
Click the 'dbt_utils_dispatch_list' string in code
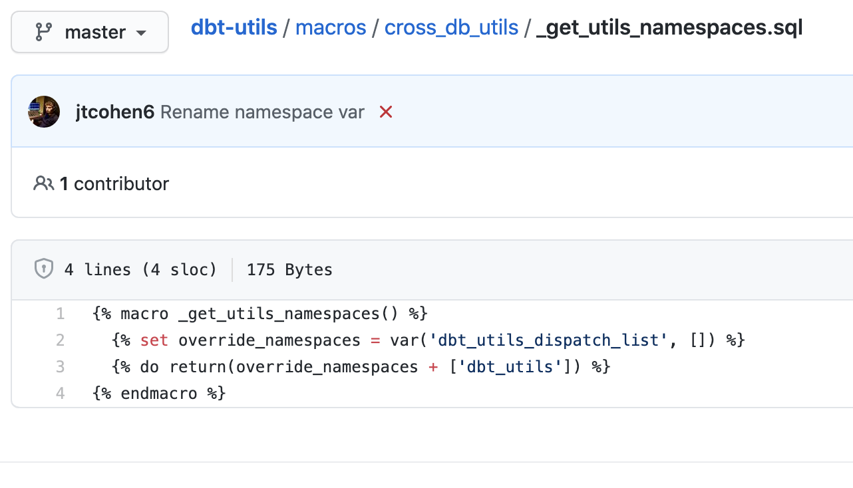[549, 340]
